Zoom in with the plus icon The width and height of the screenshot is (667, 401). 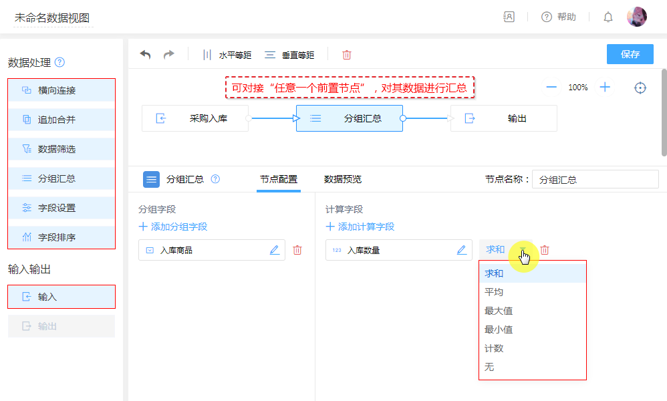tap(605, 88)
